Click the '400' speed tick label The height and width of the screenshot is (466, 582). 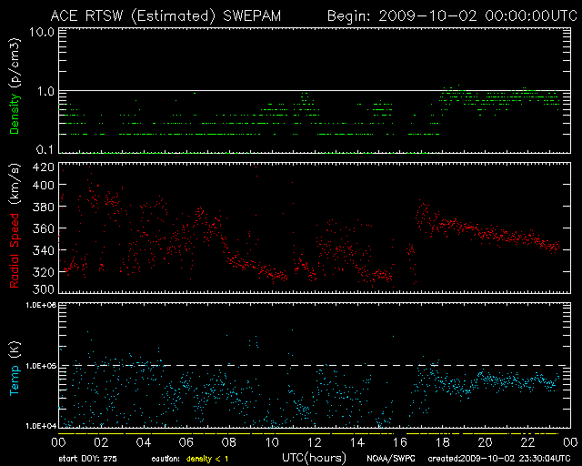[x=44, y=185]
